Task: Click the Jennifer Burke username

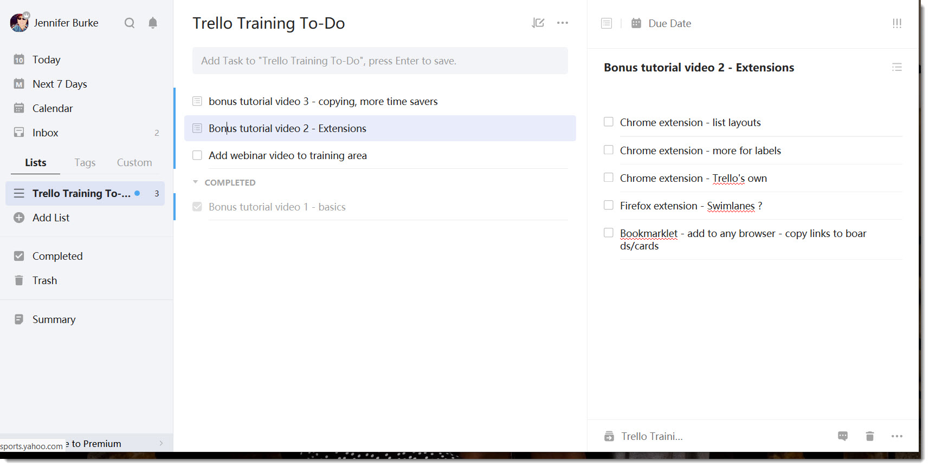Action: click(x=66, y=23)
